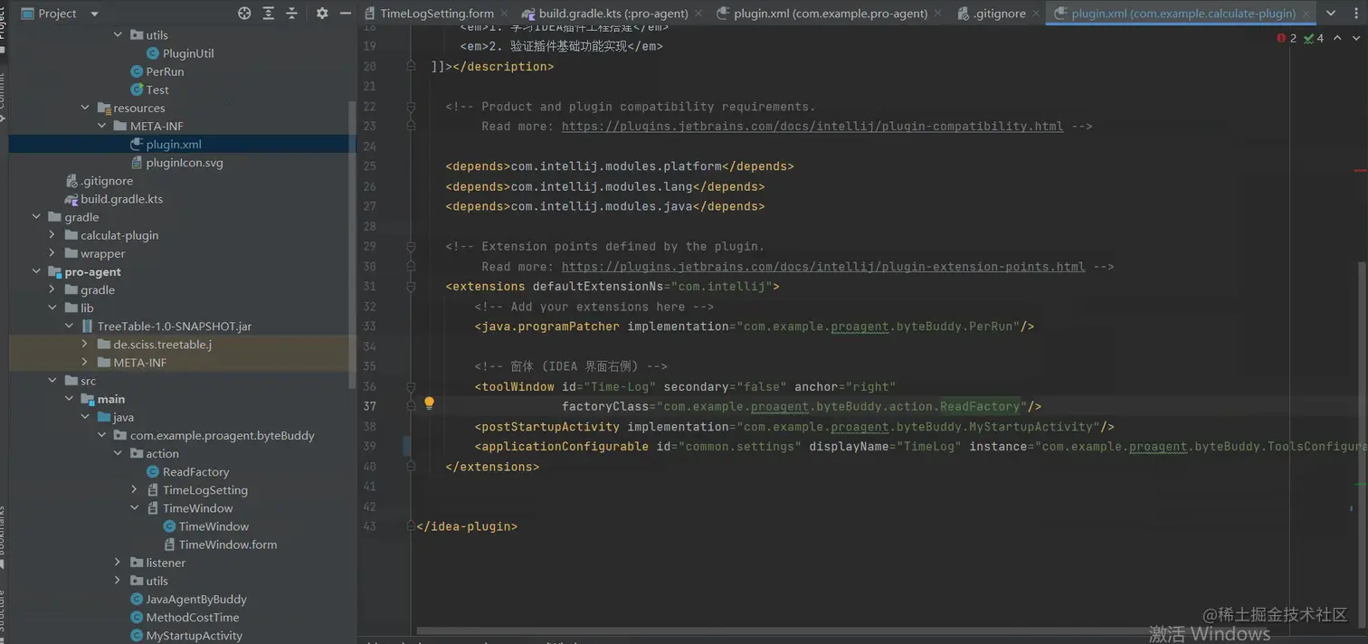Select MyStartupActivity class in tree
1368x644 pixels.
(194, 635)
